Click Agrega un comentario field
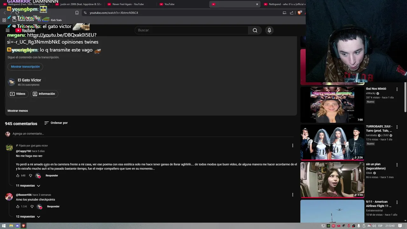Screen dimensions: 407x229 [x=153, y=134]
